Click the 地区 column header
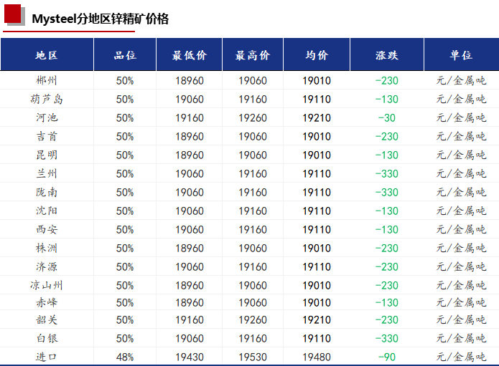This screenshot has width=499, height=366. (x=47, y=55)
